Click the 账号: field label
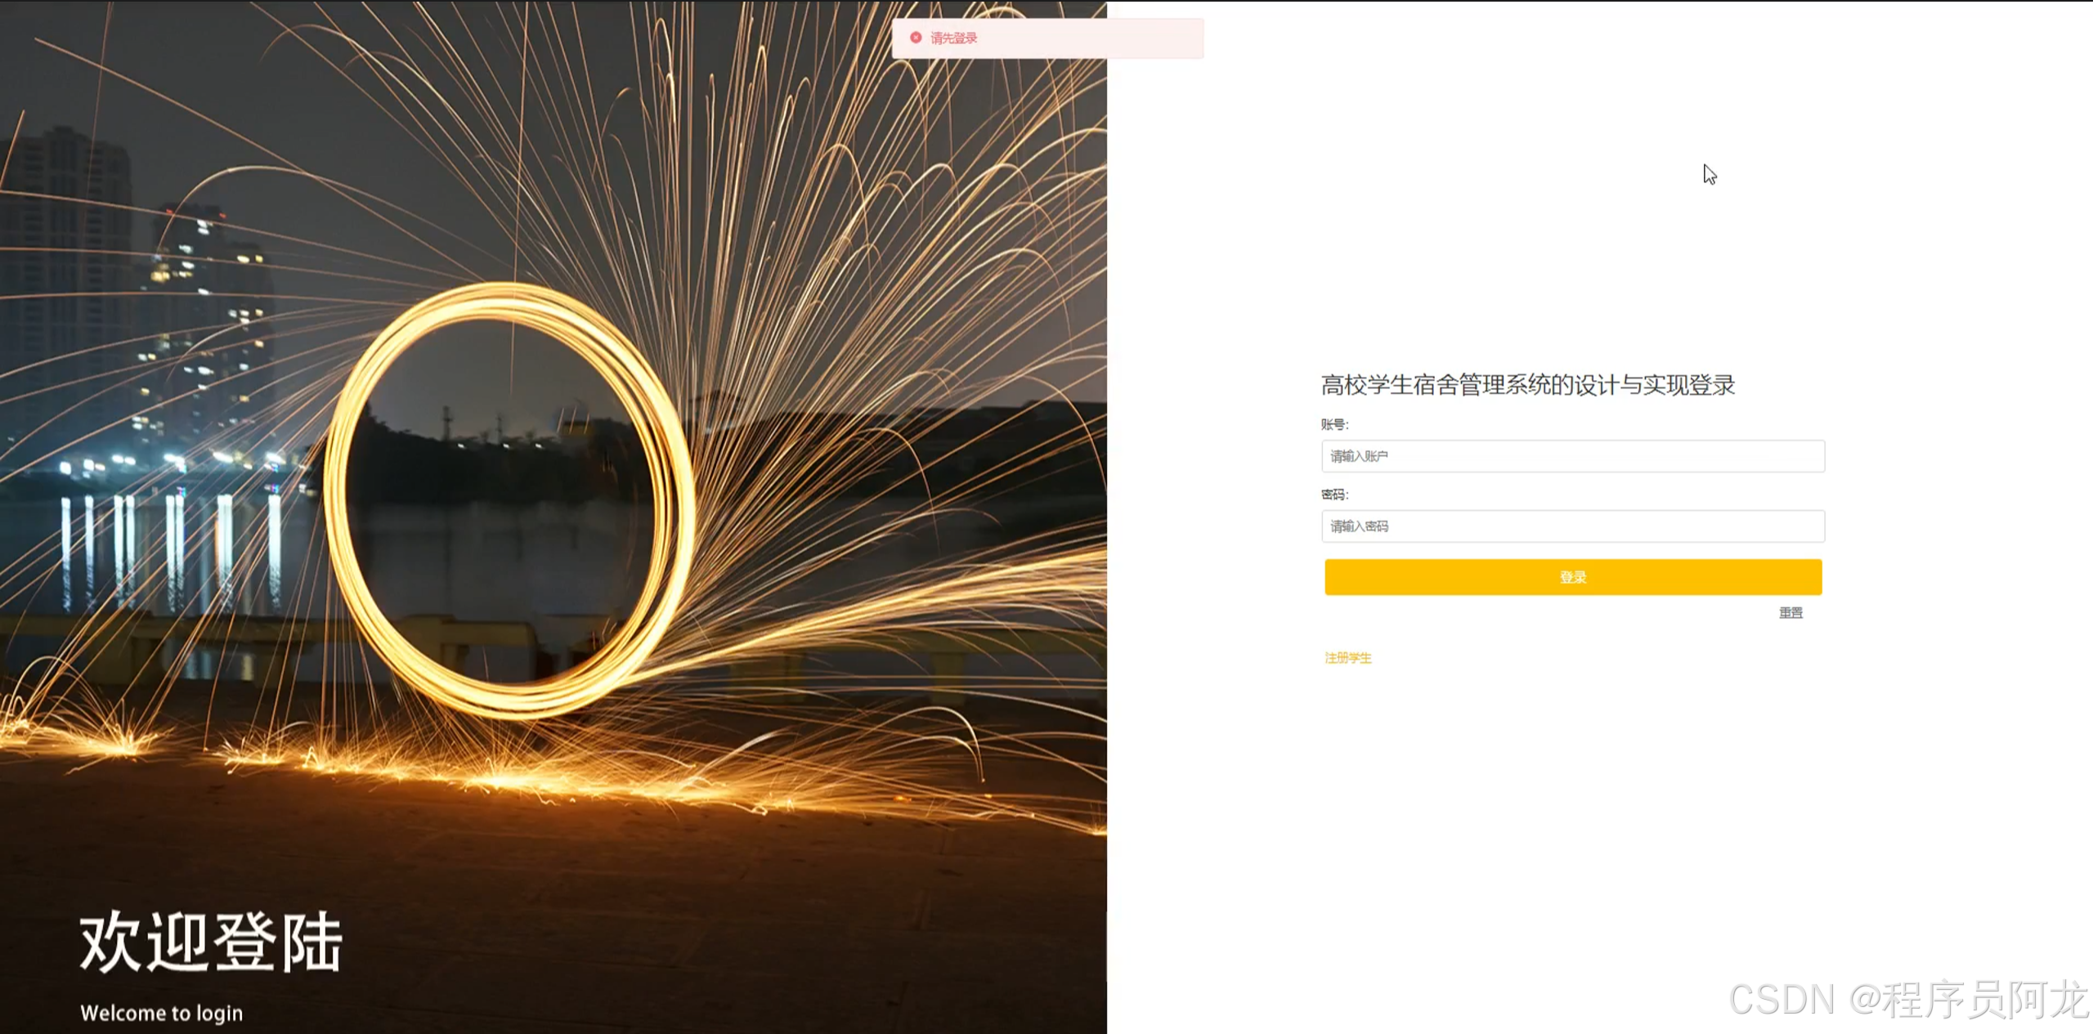 point(1334,424)
